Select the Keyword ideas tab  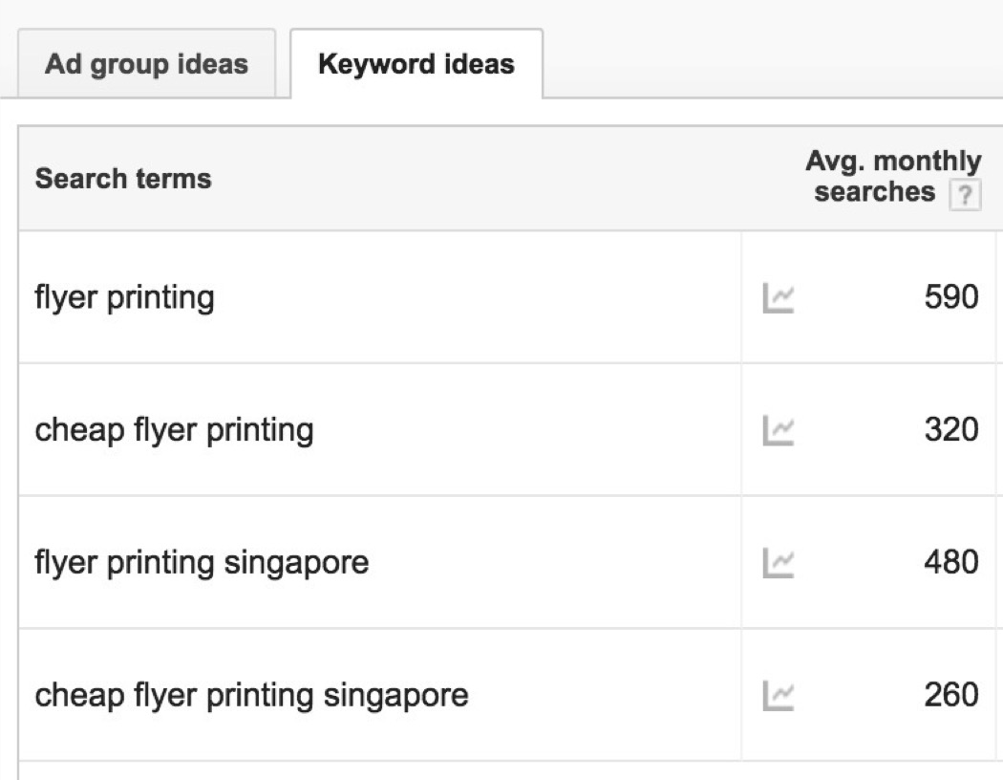click(x=416, y=64)
